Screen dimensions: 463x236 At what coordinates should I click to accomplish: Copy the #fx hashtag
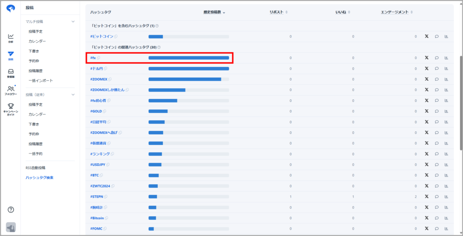click(x=98, y=58)
